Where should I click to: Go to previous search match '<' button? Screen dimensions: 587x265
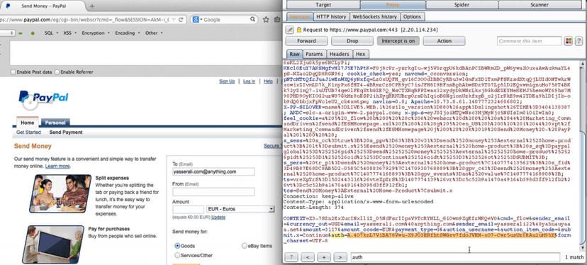(308, 257)
